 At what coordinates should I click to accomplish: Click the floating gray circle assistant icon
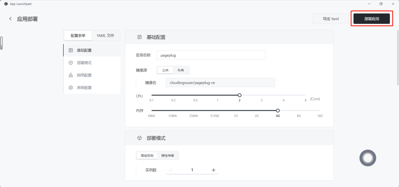368,158
